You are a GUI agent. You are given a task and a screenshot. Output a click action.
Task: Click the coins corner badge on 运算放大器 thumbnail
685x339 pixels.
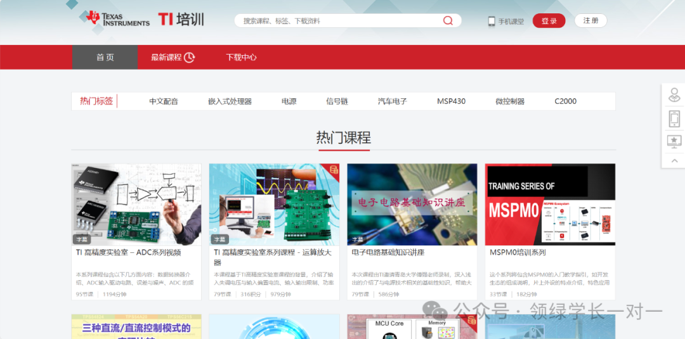tap(334, 169)
